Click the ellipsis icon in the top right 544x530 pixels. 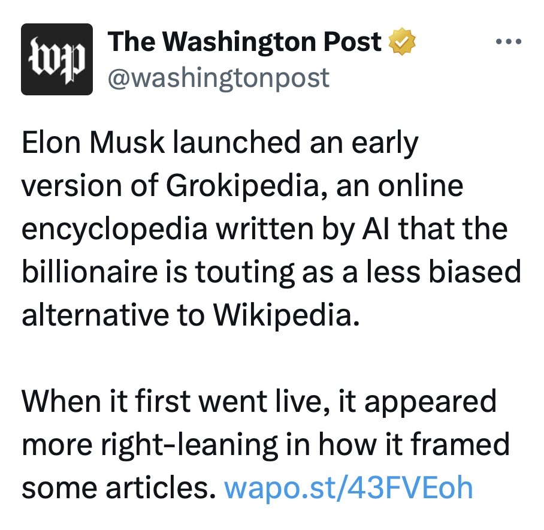(510, 41)
